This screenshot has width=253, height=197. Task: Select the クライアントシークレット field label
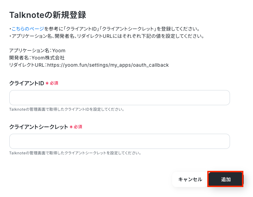(38, 127)
